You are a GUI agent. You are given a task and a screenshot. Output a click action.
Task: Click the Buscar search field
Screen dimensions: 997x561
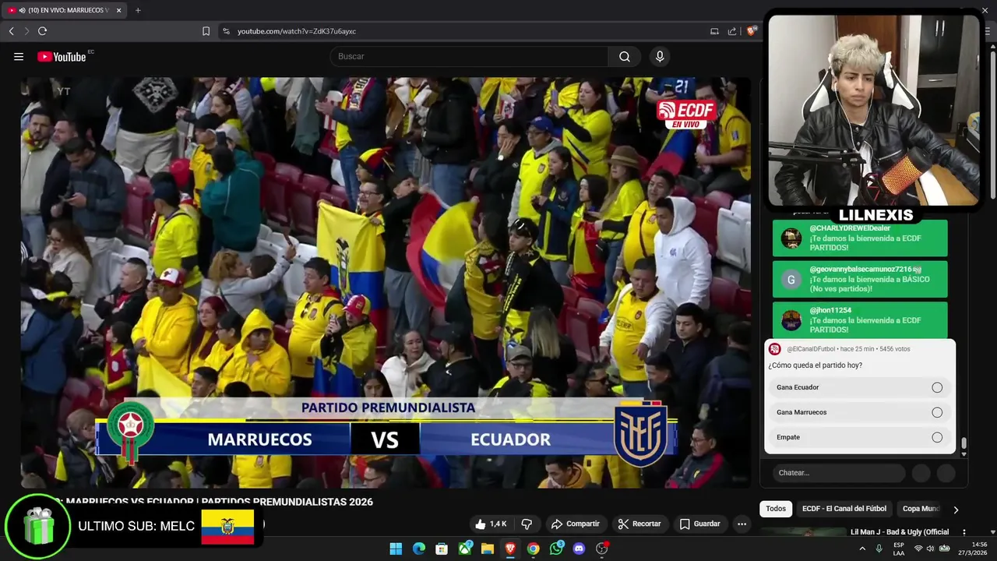click(x=469, y=56)
